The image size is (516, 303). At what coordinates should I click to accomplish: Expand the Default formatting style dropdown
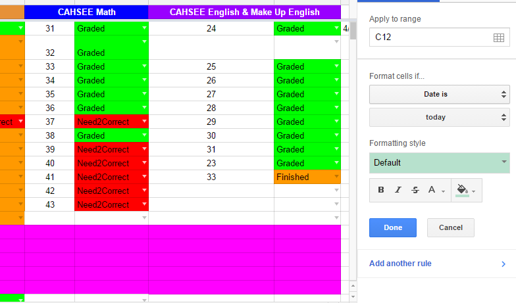click(439, 162)
